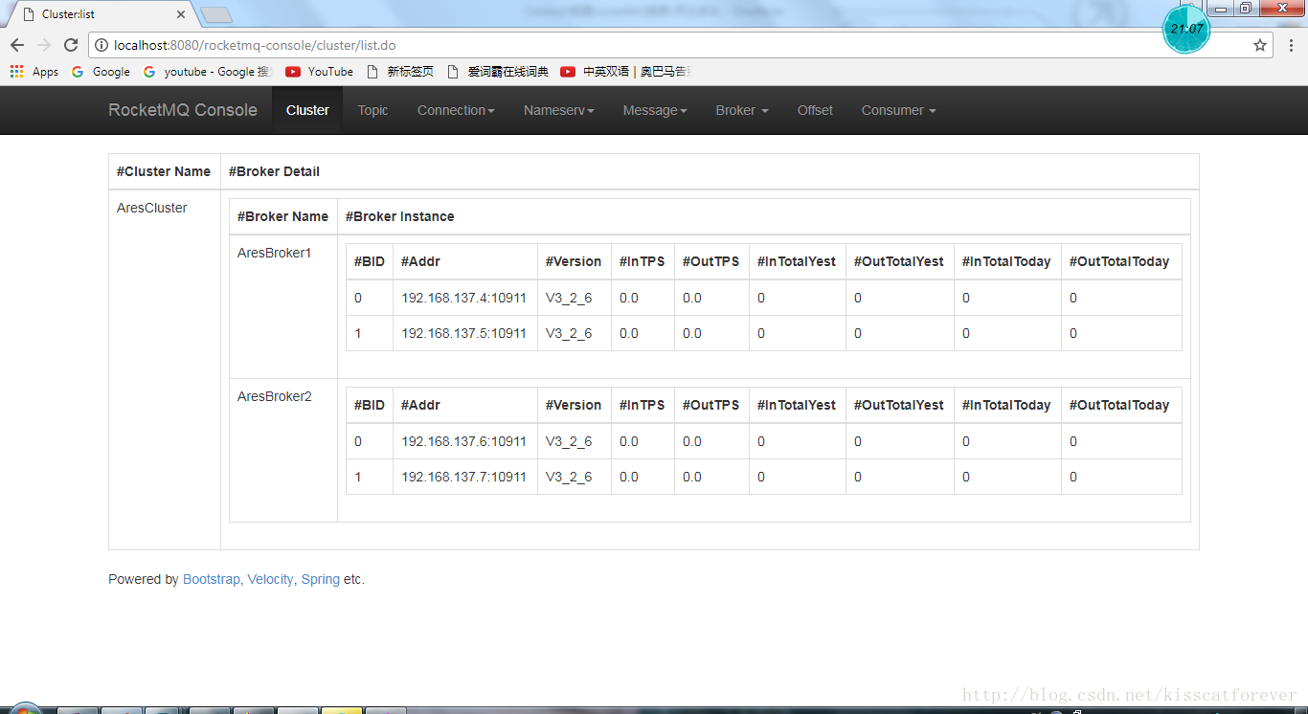Image resolution: width=1308 pixels, height=714 pixels.
Task: Reload the page with refresh icon
Action: (x=71, y=45)
